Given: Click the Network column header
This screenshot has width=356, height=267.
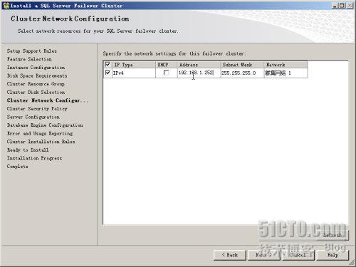Looking at the screenshot, I should 286,65.
